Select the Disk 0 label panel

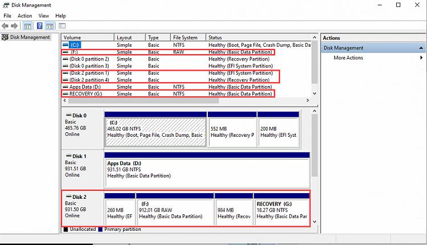click(x=83, y=129)
